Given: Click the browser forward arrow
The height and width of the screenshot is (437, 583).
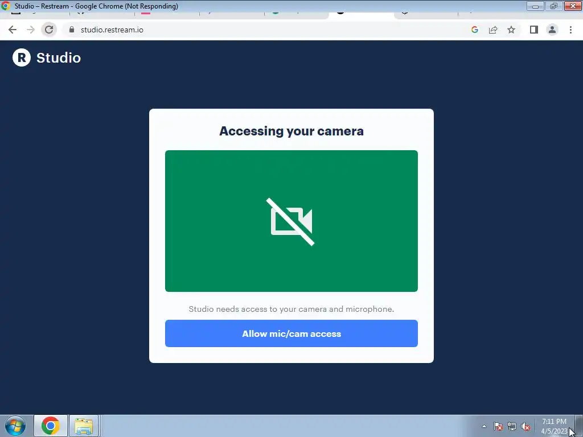Looking at the screenshot, I should pos(31,30).
